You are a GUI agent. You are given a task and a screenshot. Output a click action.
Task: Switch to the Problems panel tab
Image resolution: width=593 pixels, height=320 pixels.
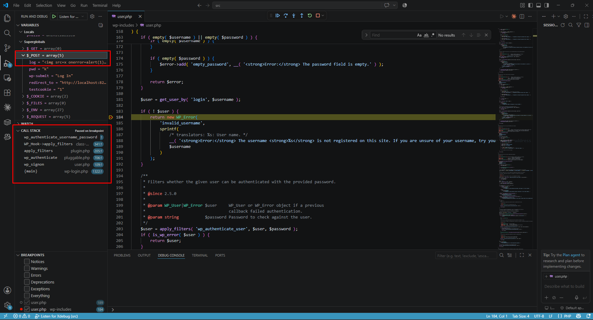(x=122, y=255)
